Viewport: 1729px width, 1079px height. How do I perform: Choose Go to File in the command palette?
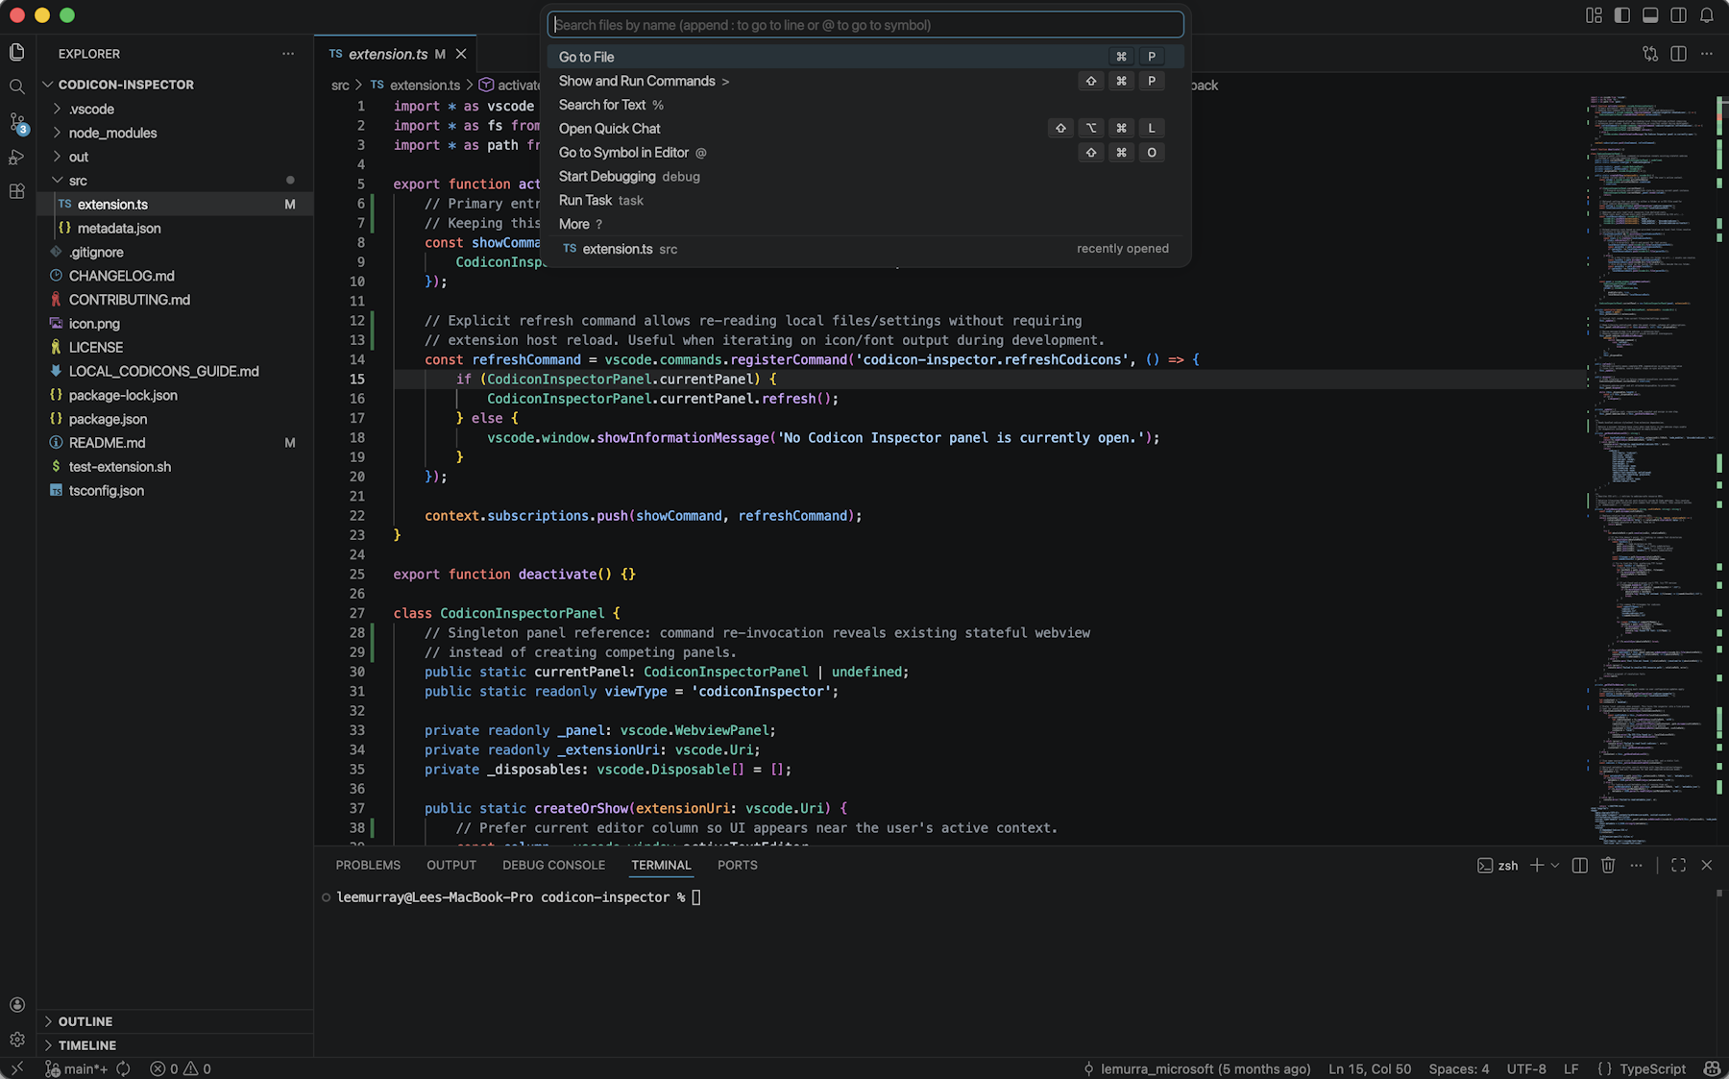point(587,57)
